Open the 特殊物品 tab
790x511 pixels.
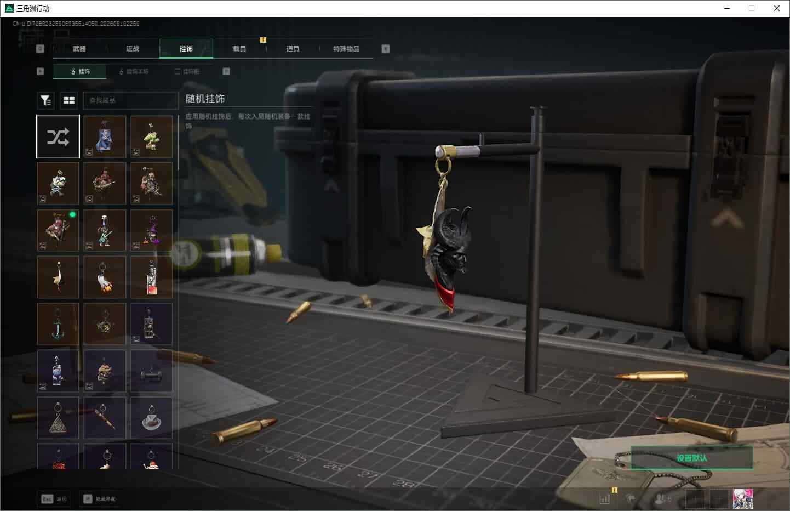(x=346, y=49)
